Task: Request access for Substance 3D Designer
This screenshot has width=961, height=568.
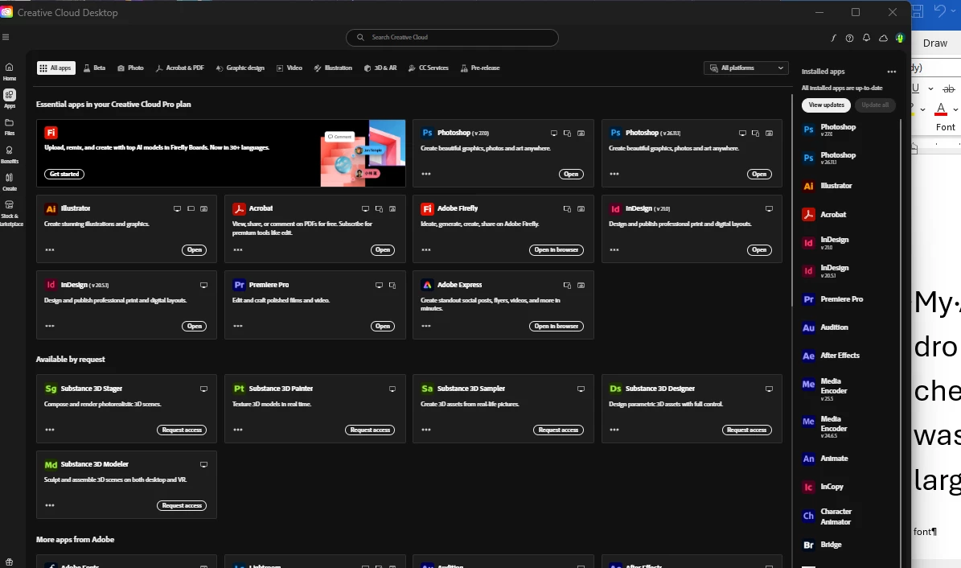Action: tap(746, 430)
